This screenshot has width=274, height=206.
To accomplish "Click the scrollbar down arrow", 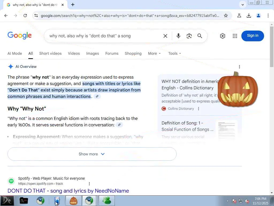I will pos(272,193).
